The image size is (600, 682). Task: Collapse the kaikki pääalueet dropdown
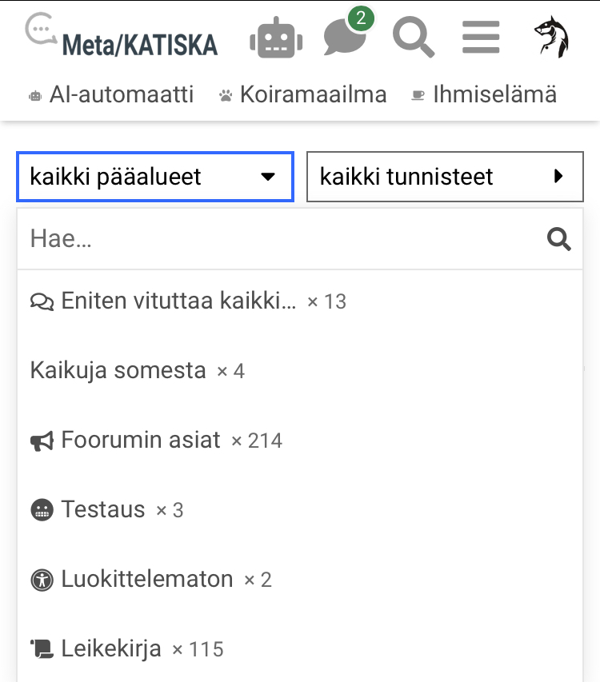click(x=155, y=177)
